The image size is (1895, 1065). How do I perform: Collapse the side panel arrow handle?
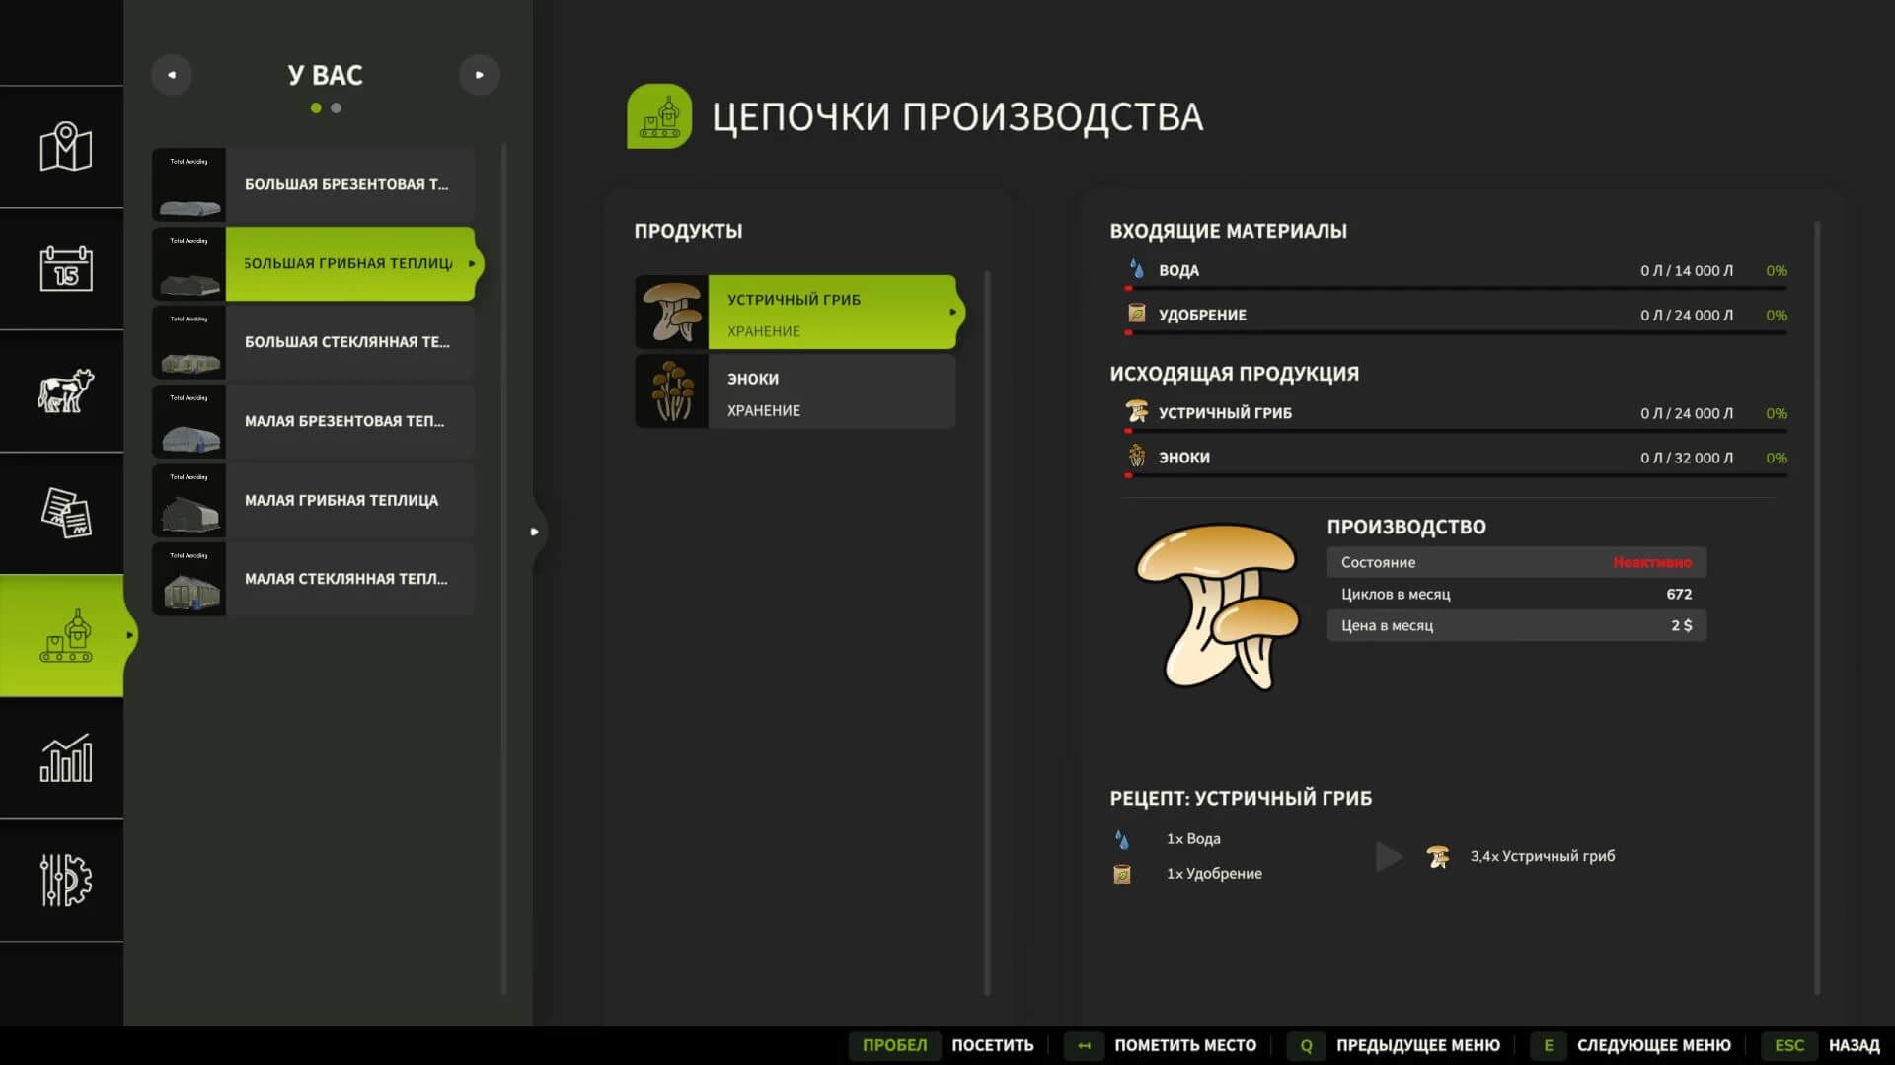click(x=534, y=532)
